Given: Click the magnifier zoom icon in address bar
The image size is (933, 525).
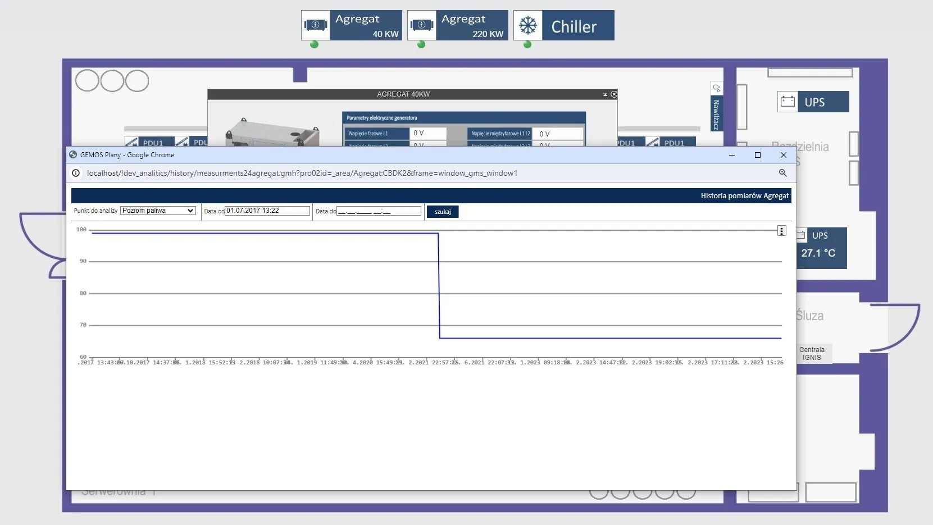Looking at the screenshot, I should (x=782, y=173).
